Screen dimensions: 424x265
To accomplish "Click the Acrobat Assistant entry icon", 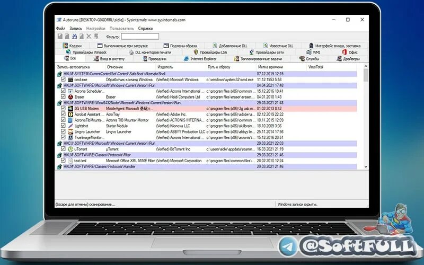I will (70, 114).
